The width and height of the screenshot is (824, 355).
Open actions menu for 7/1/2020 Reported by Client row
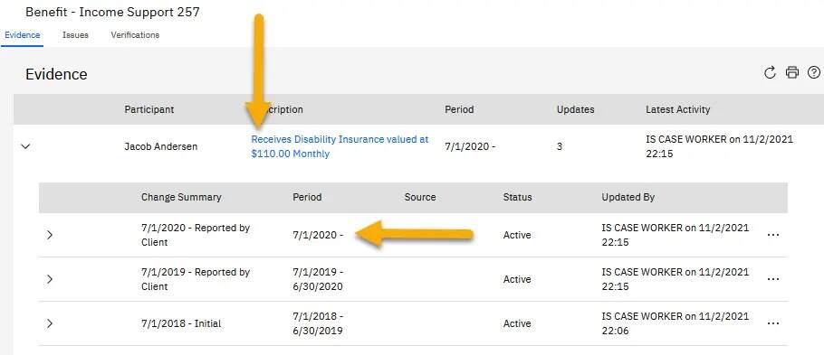point(773,236)
